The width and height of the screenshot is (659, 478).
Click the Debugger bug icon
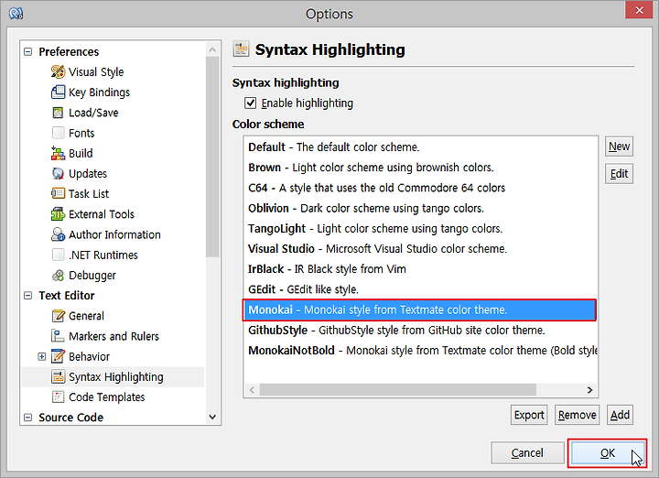pyautogui.click(x=58, y=276)
